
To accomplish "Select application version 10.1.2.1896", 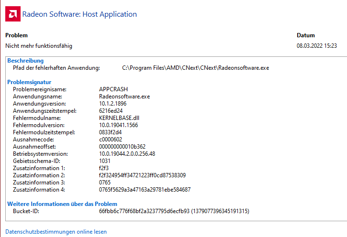I will 112,104.
